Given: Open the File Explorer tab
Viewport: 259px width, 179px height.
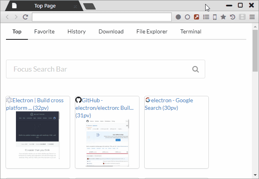Looking at the screenshot, I should (x=152, y=31).
